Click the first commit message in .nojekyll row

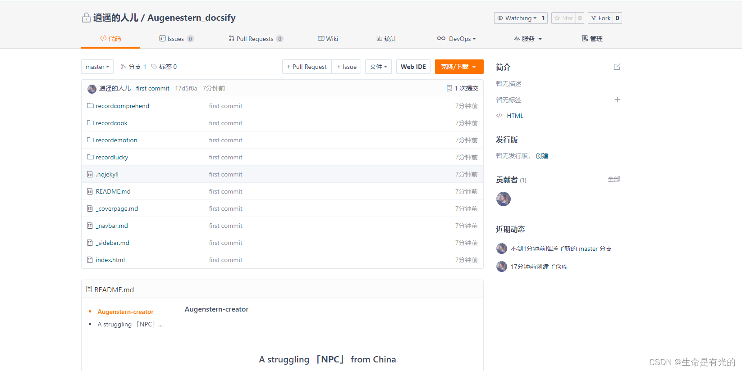(225, 174)
